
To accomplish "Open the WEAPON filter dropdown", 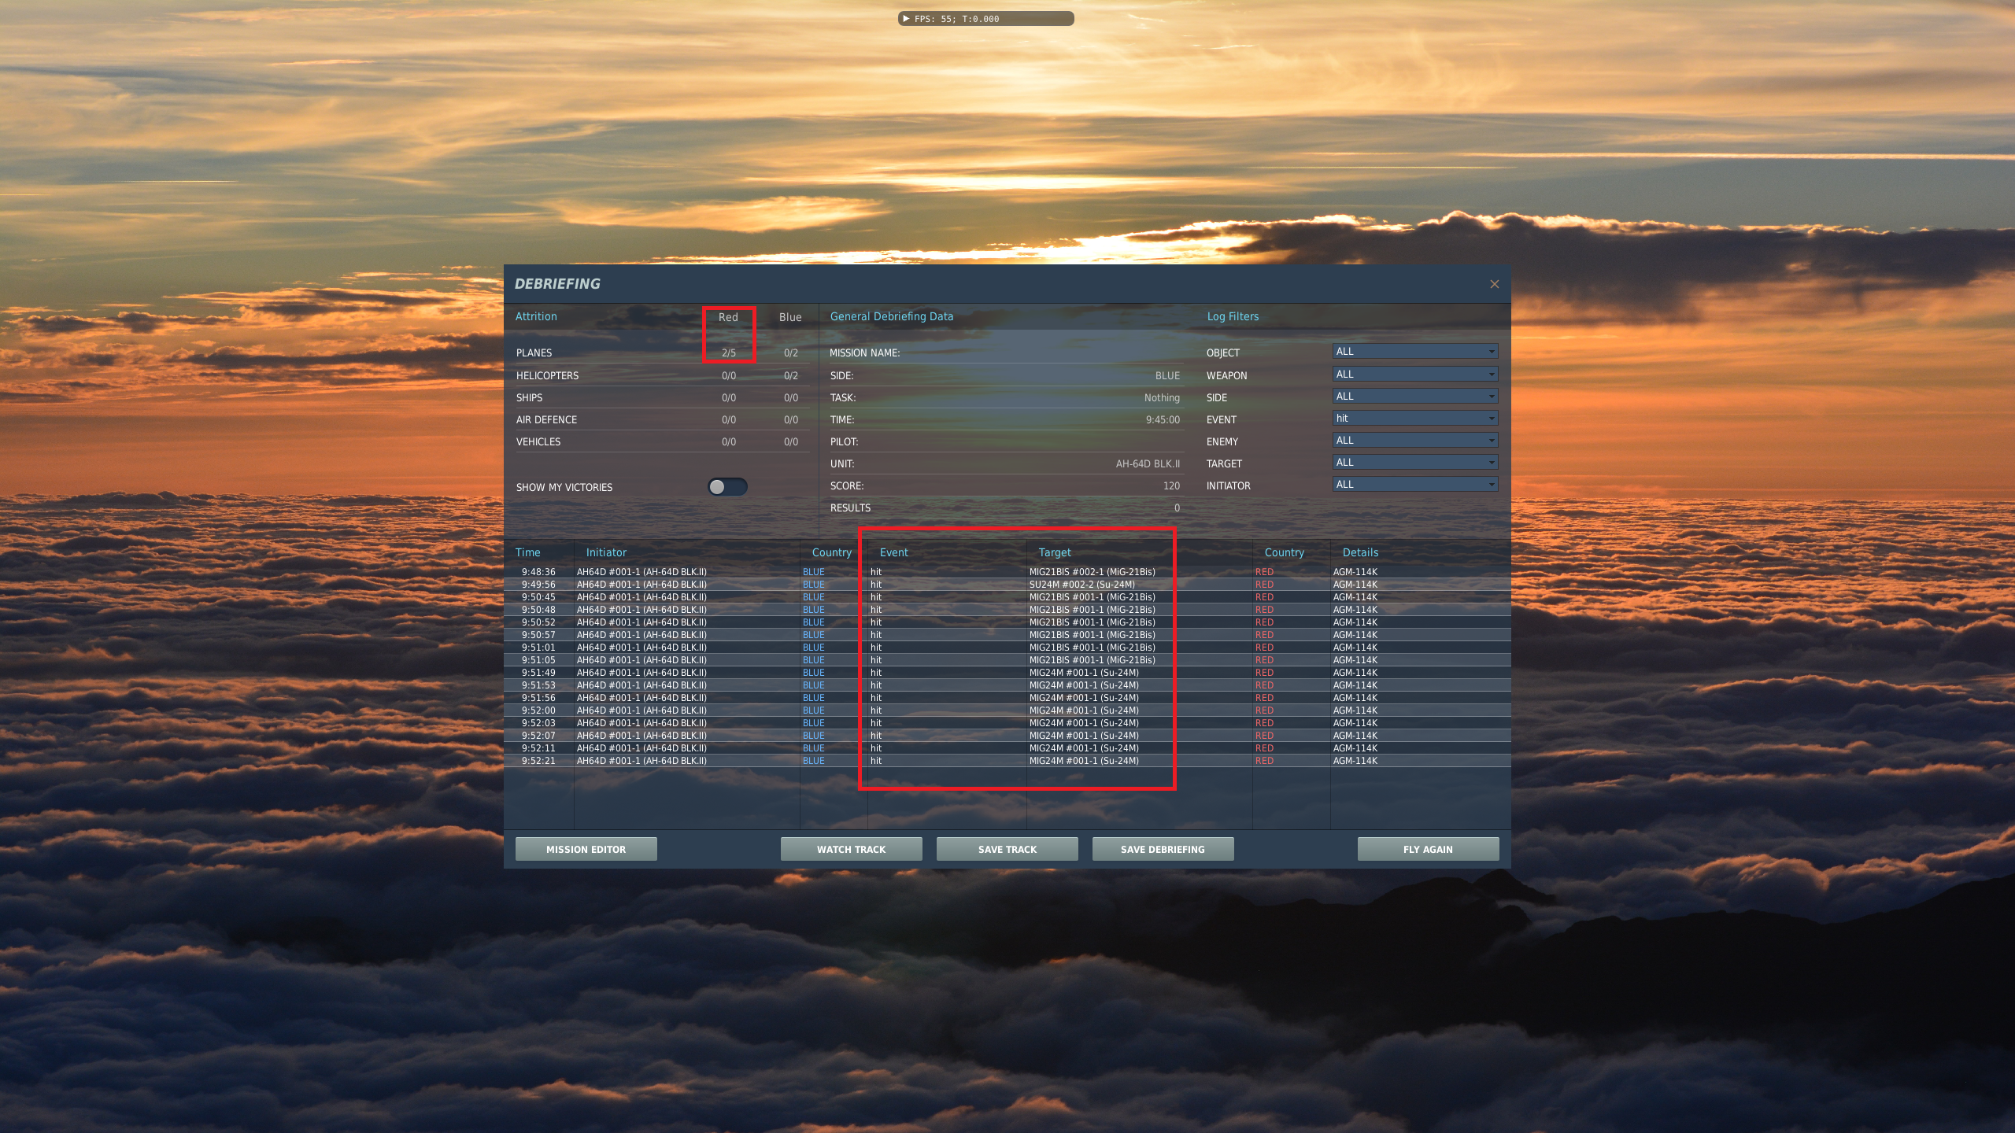I will tap(1415, 375).
